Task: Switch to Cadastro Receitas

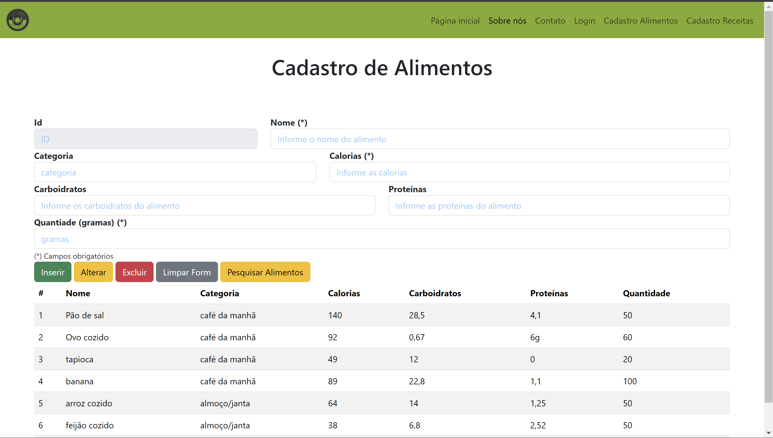Action: click(x=720, y=20)
